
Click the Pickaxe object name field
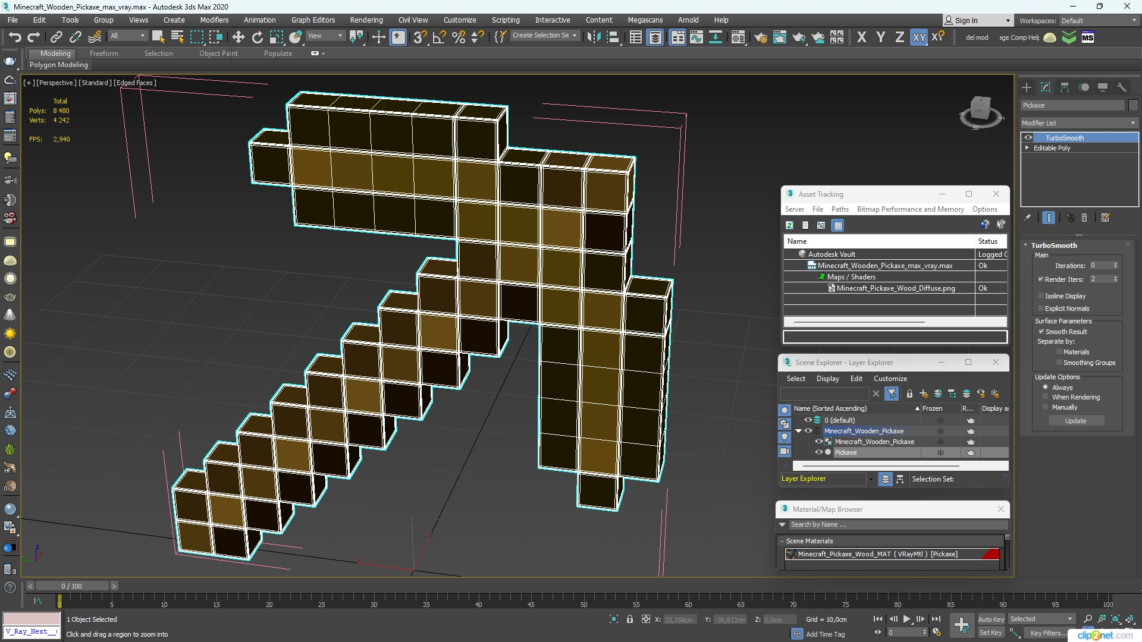[1072, 105]
